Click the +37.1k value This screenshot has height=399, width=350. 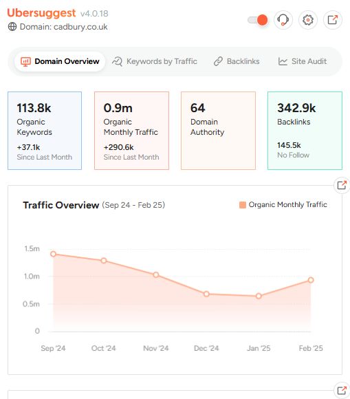[28, 147]
